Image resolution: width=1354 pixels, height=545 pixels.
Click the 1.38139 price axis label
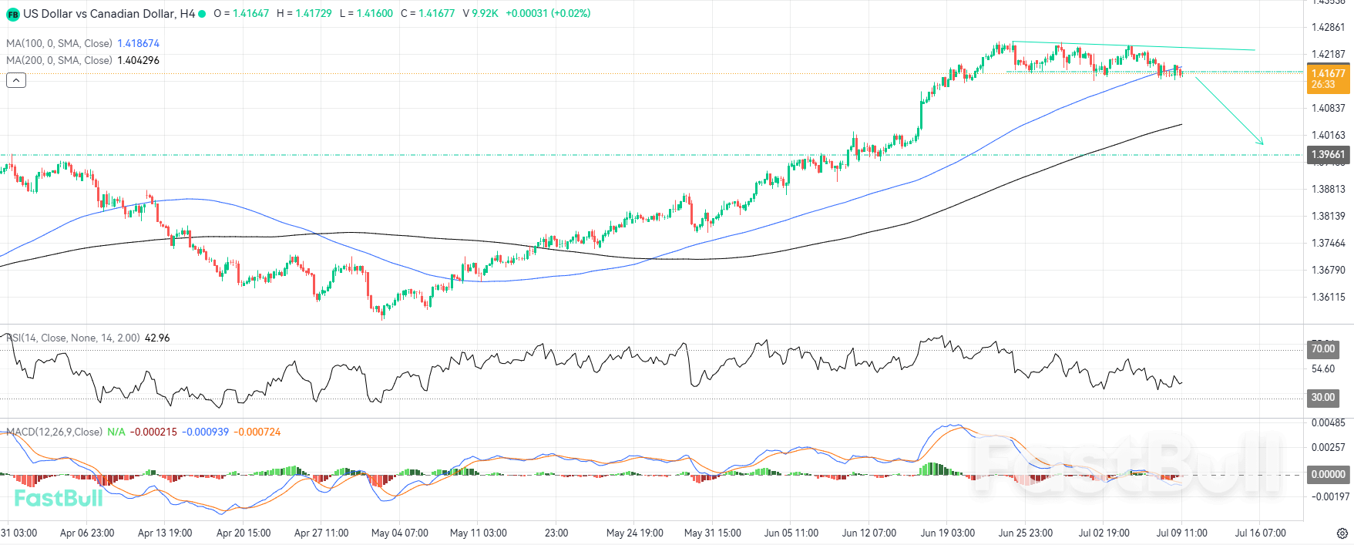click(x=1329, y=216)
